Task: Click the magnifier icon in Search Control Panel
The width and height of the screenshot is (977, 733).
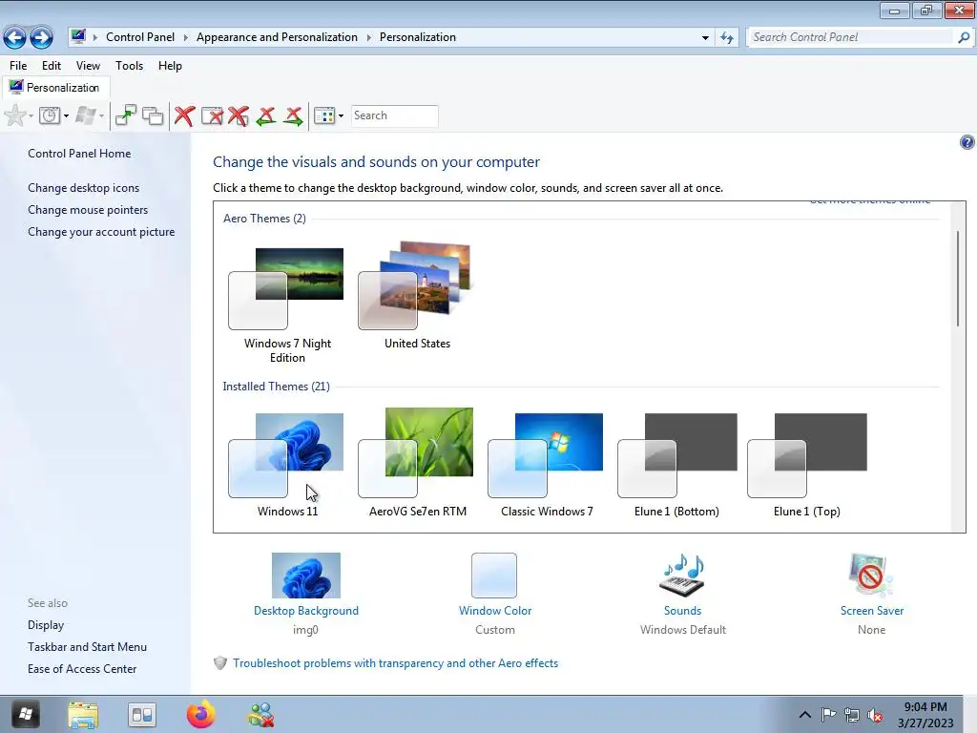Action: tap(964, 37)
